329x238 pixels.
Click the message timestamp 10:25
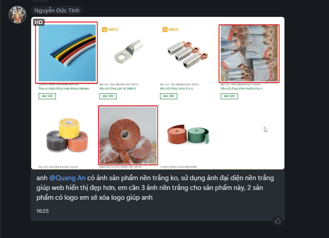(42, 211)
